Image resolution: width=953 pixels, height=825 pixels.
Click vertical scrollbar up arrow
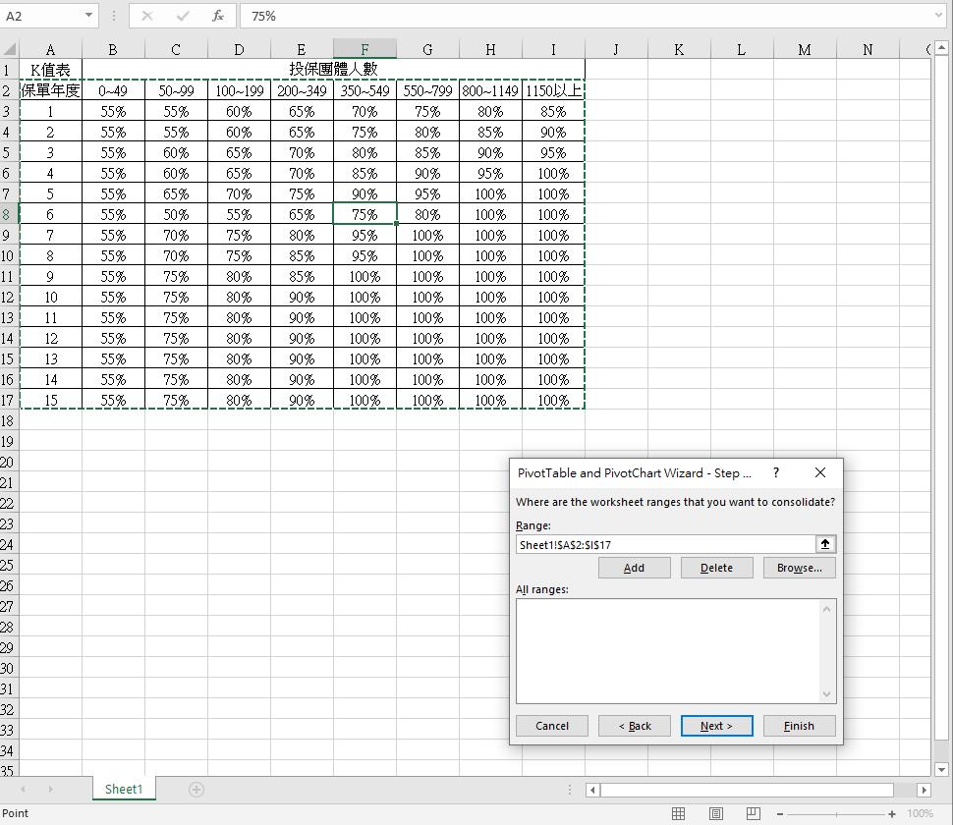941,47
